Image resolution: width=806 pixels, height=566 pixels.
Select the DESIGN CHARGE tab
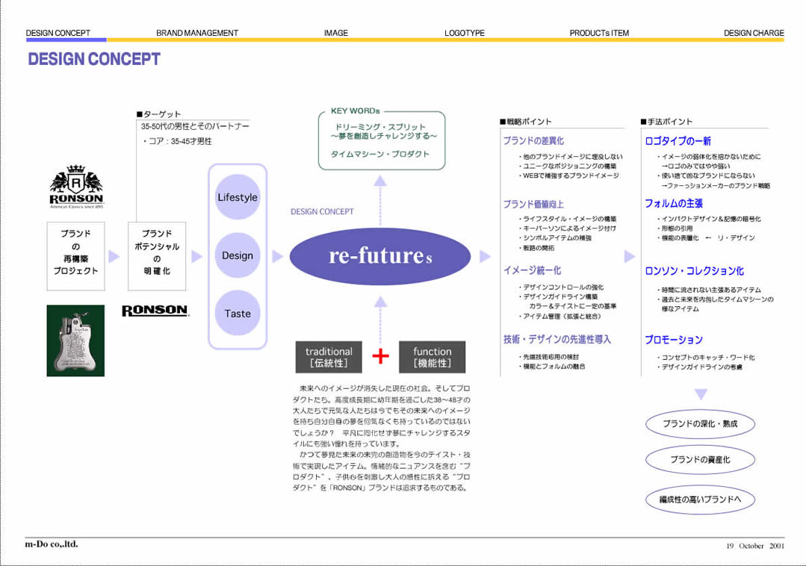tap(754, 33)
